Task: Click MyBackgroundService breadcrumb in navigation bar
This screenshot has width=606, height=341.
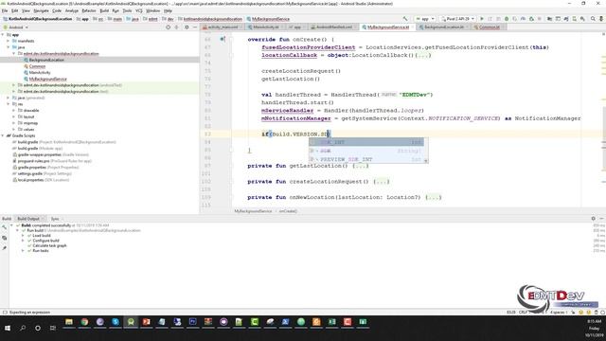Action: pyautogui.click(x=271, y=19)
